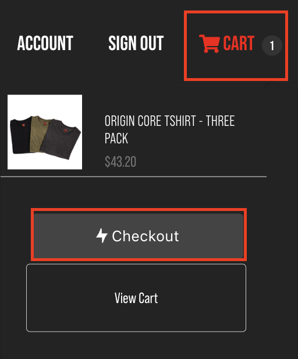
Task: Click the cart dropdown pointer caret below CART
Action: point(272,85)
